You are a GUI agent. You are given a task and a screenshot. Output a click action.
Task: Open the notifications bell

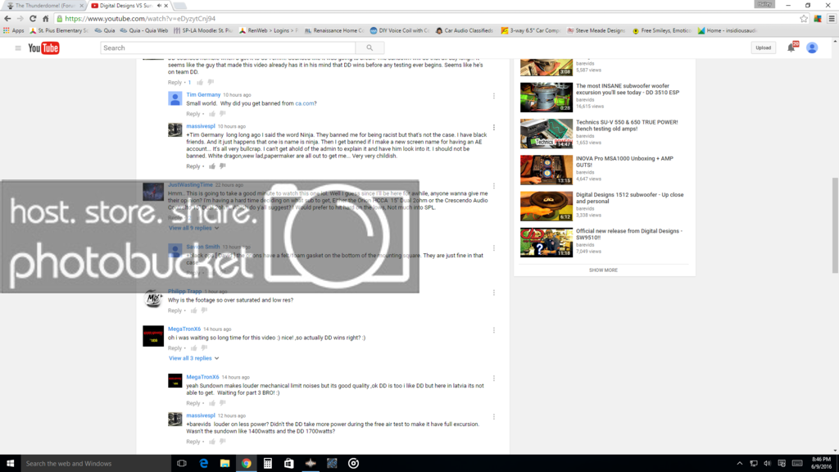791,48
